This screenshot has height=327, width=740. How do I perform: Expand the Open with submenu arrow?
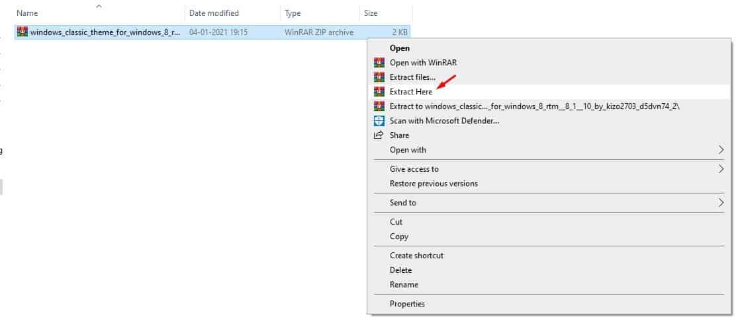click(721, 150)
